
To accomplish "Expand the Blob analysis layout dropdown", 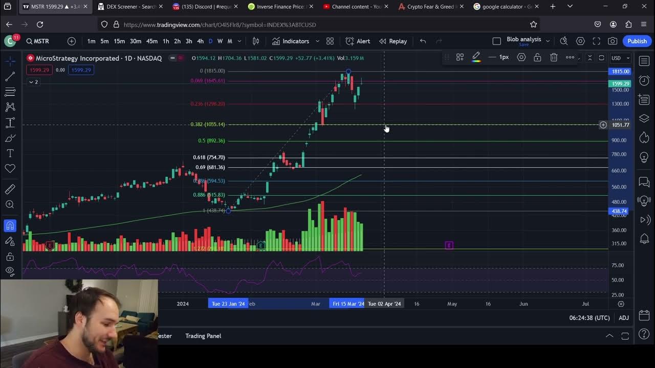I will (x=548, y=41).
